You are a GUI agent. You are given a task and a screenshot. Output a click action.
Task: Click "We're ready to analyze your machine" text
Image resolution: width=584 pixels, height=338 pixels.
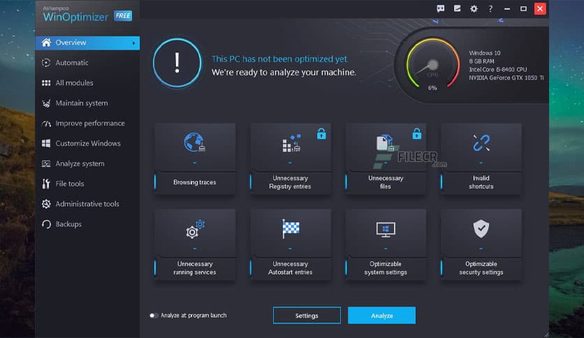284,72
